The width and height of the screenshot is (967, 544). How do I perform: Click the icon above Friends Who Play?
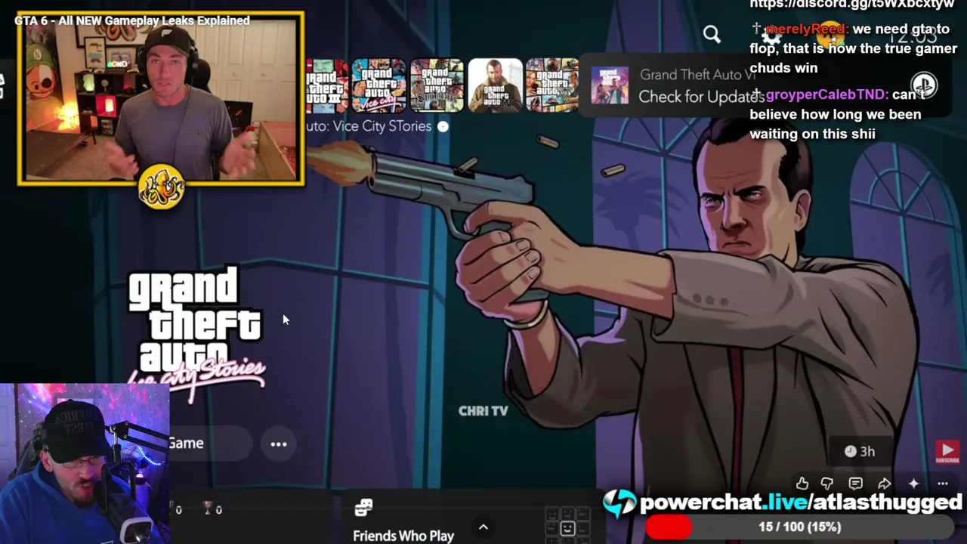pos(363,508)
